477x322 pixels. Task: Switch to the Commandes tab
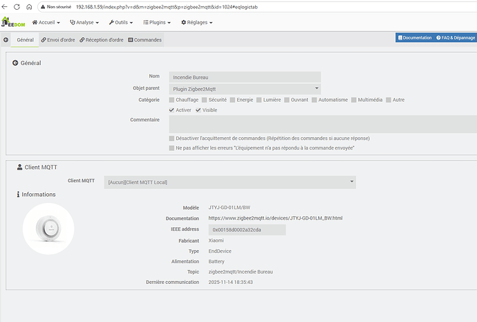[144, 40]
